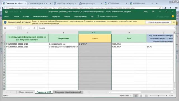Click cell with date 04.10.2016
The width and height of the screenshot is (179, 101).
click(x=129, y=44)
